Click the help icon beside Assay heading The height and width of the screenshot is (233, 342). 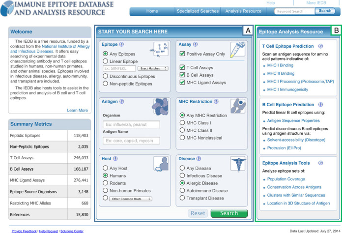coord(196,45)
